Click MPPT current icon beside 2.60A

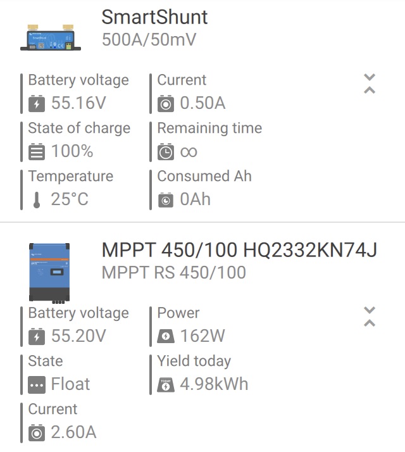click(x=37, y=432)
